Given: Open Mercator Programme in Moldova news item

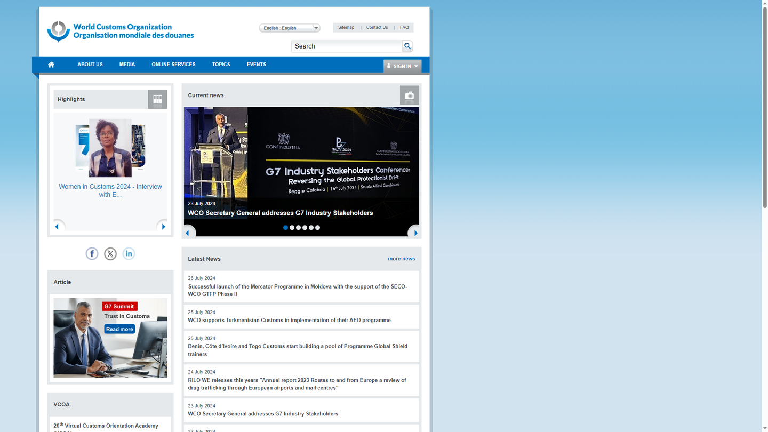Looking at the screenshot, I should click(x=298, y=290).
